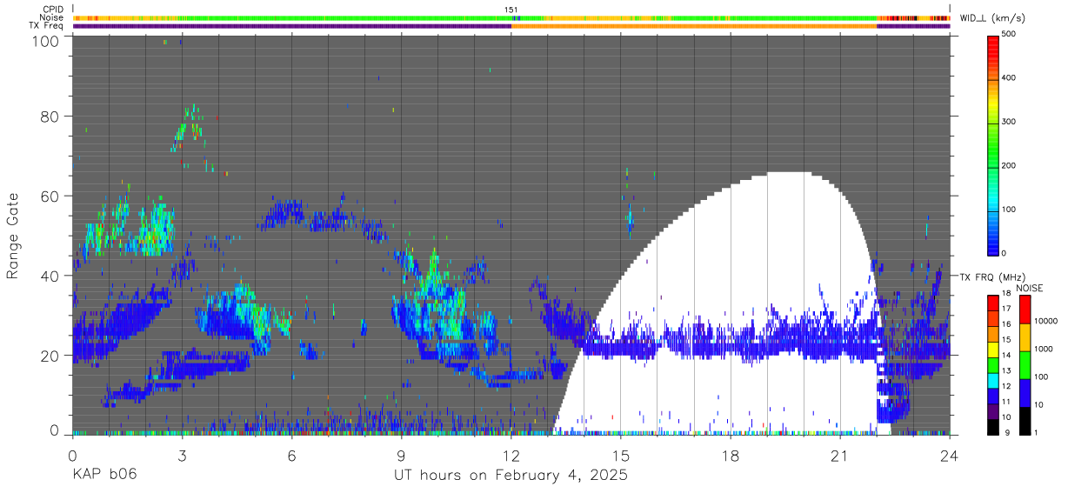
Task: Click the 10000 label on the noise legend
Action: tap(1046, 322)
